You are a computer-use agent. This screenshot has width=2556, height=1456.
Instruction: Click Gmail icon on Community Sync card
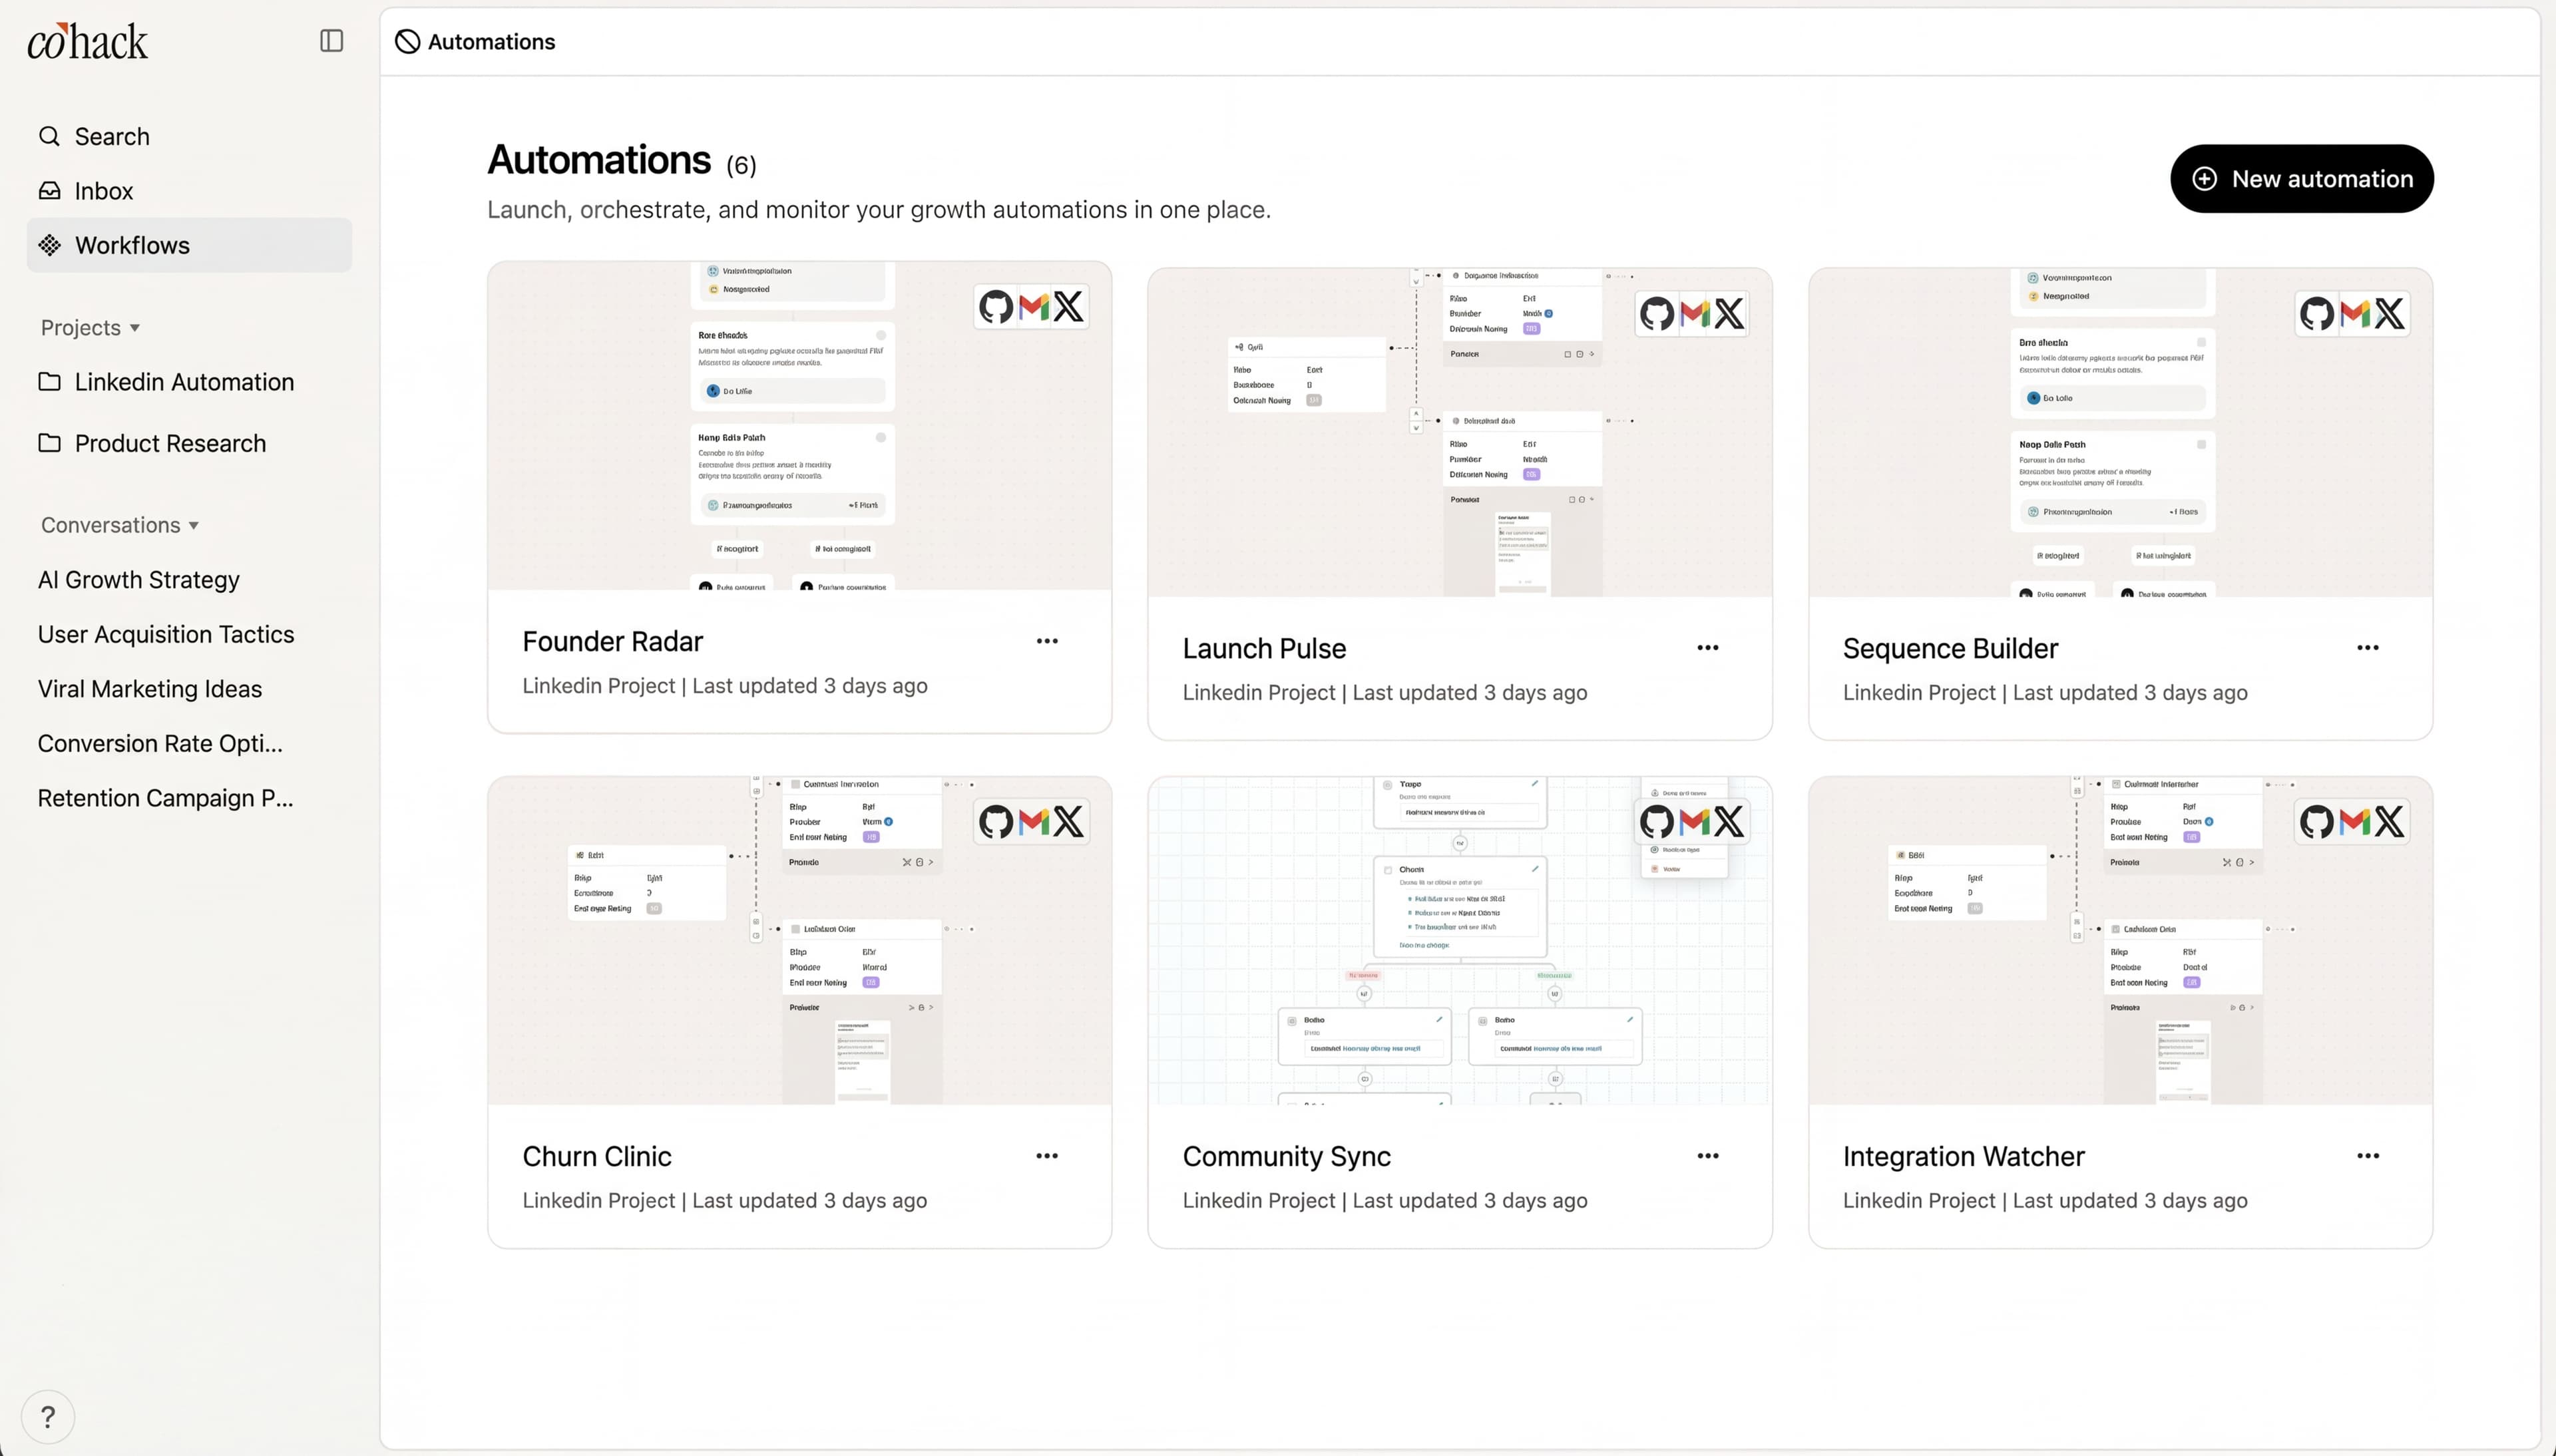pos(1692,821)
